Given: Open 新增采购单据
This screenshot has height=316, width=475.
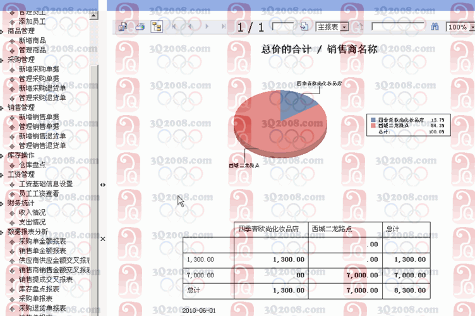Looking at the screenshot, I should pos(39,69).
